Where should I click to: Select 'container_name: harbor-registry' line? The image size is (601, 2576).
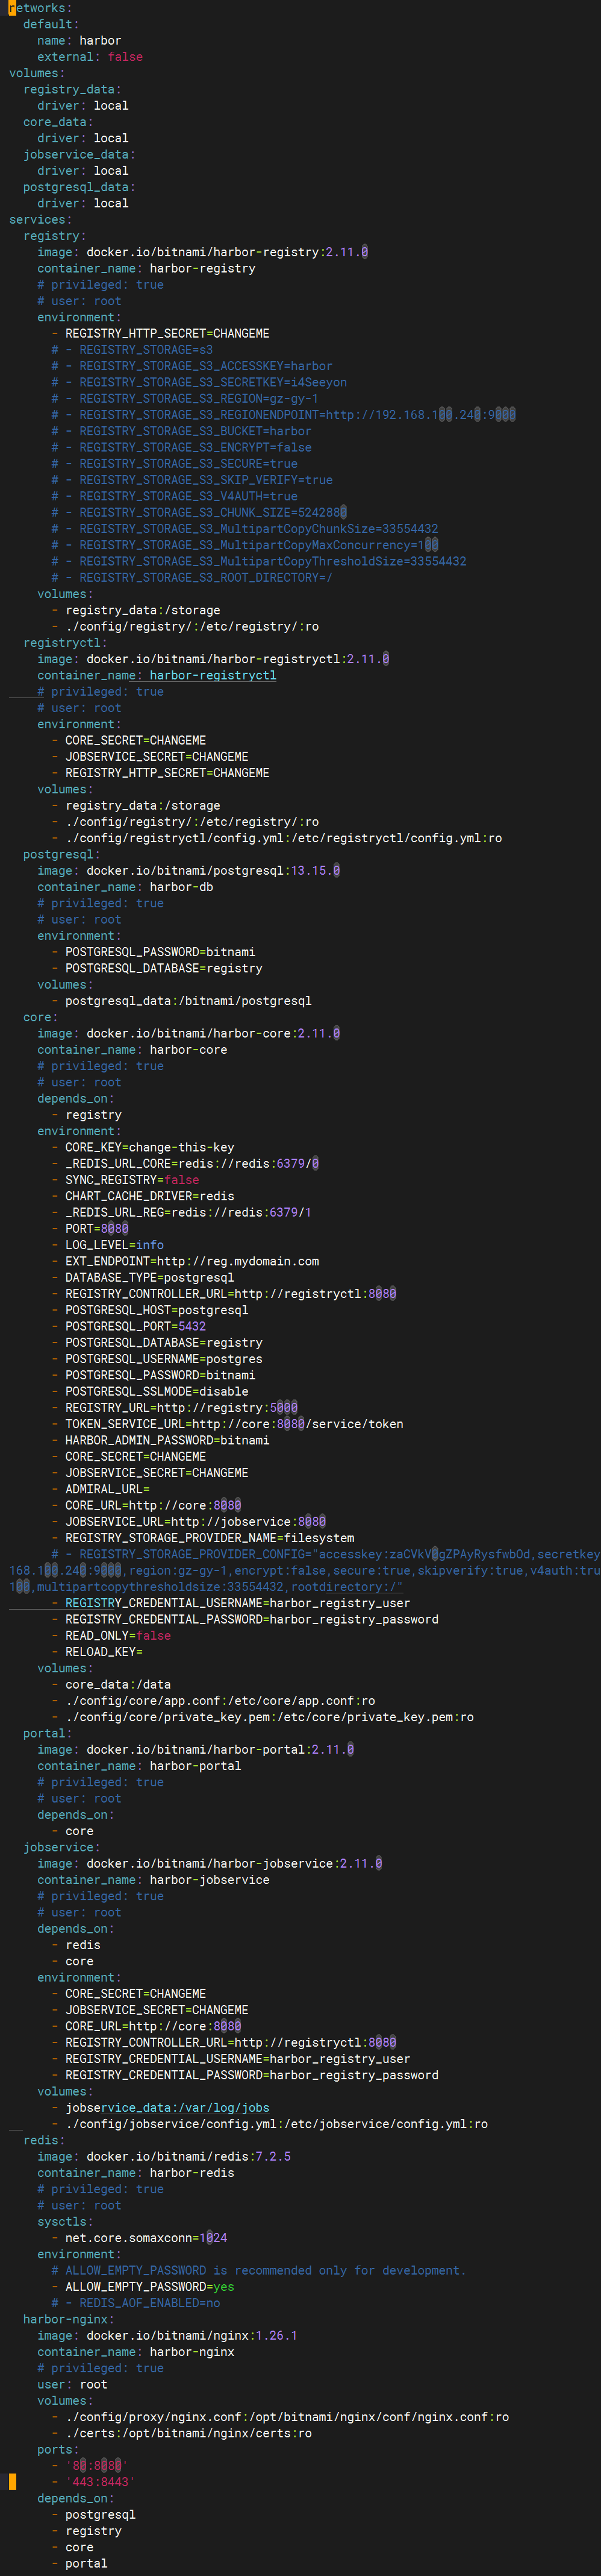146,268
